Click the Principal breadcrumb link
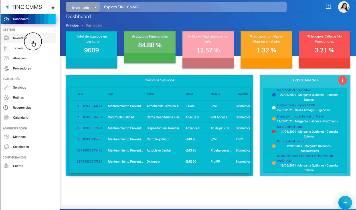This screenshot has height=210, width=356. coord(73,25)
